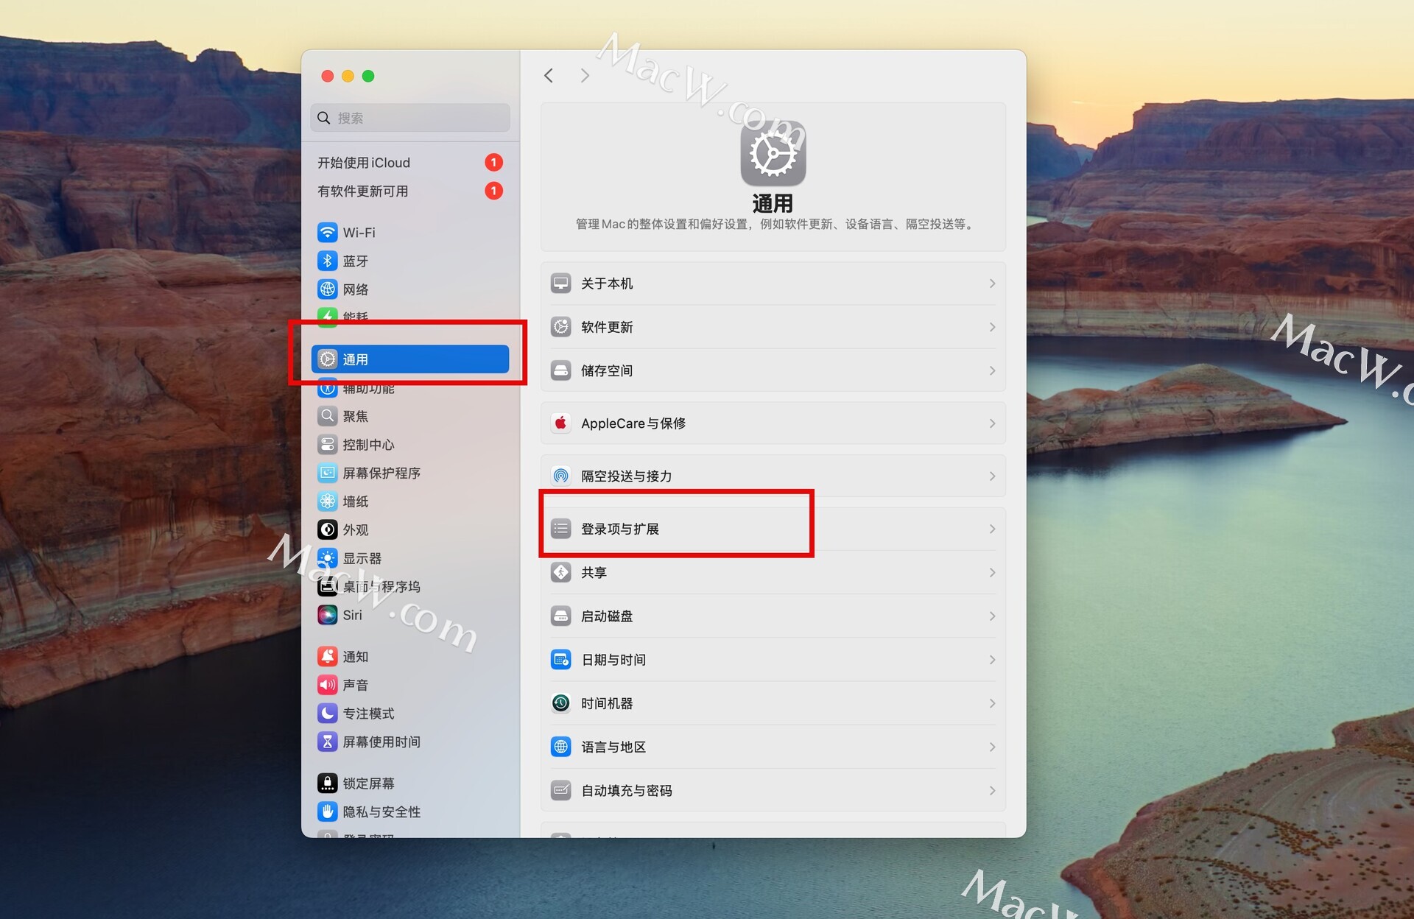The width and height of the screenshot is (1414, 919).
Task: Select the Appearance (外观) icon
Action: pyautogui.click(x=328, y=529)
